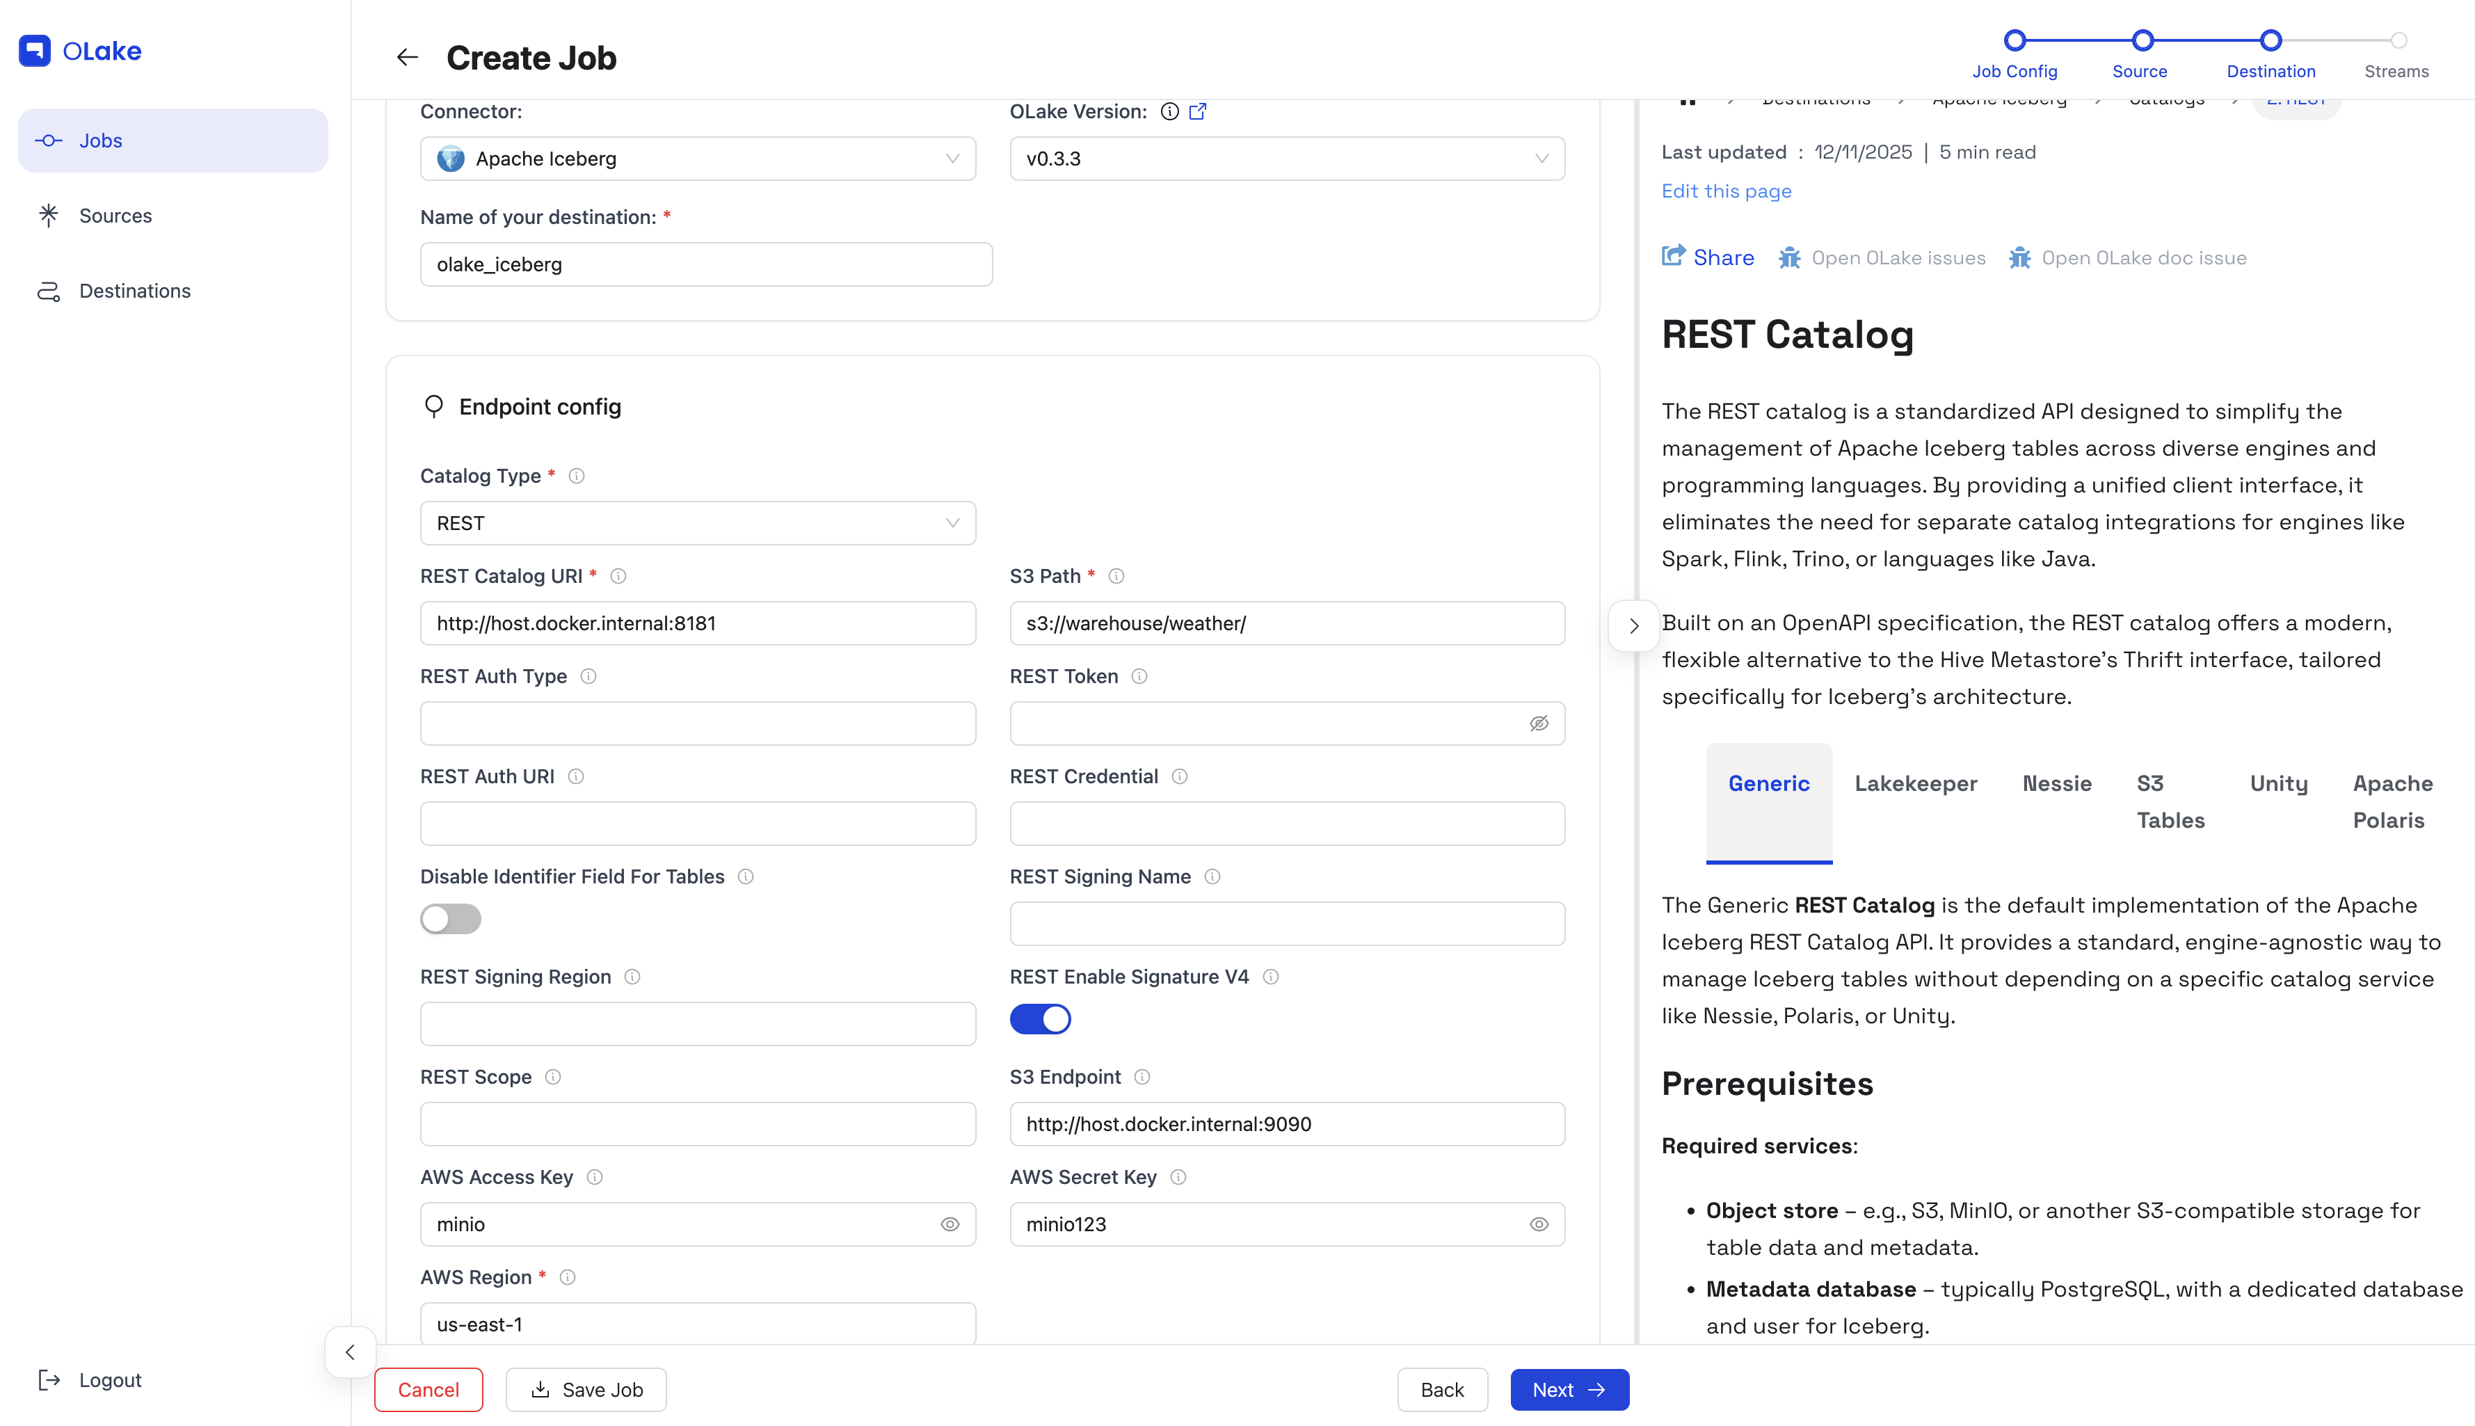Toggle Disable Identifier Field For Tables switch
2475x1426 pixels.
tap(451, 919)
